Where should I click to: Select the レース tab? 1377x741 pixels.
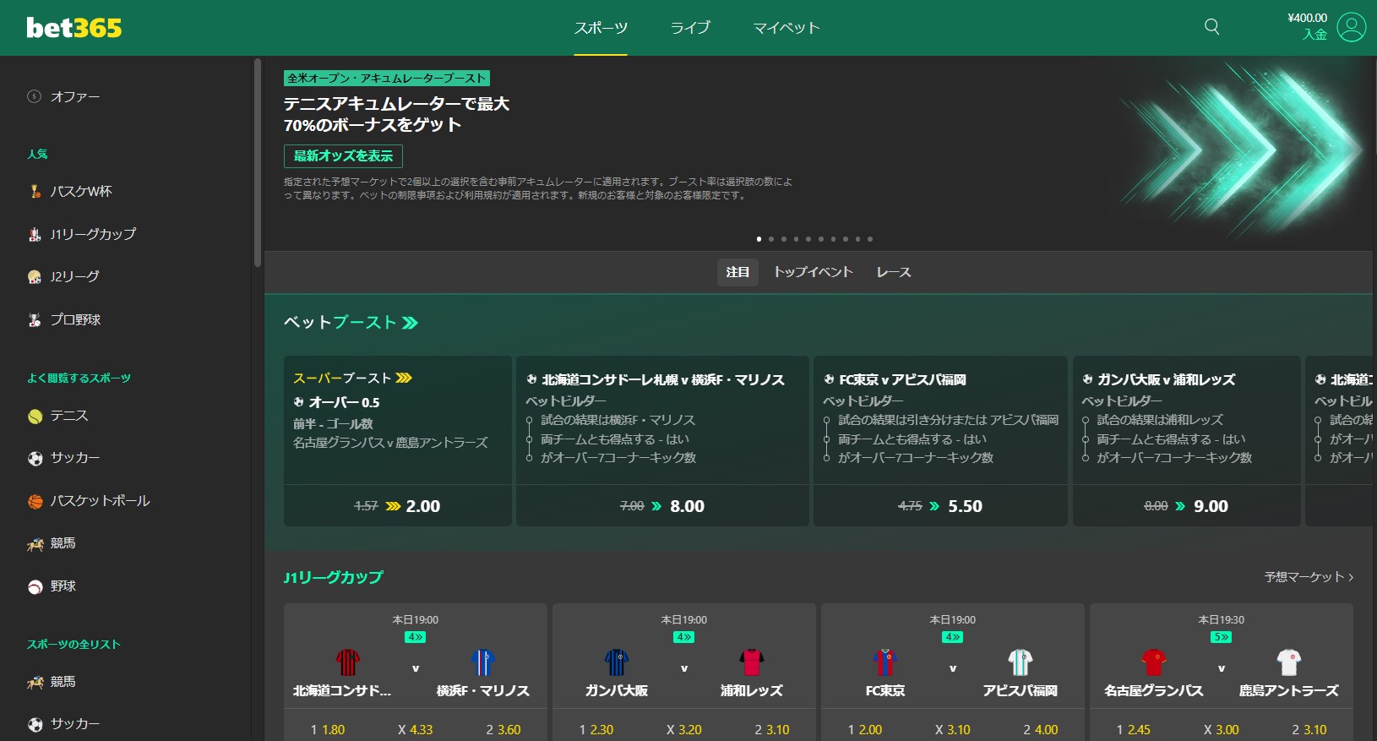[x=894, y=272]
